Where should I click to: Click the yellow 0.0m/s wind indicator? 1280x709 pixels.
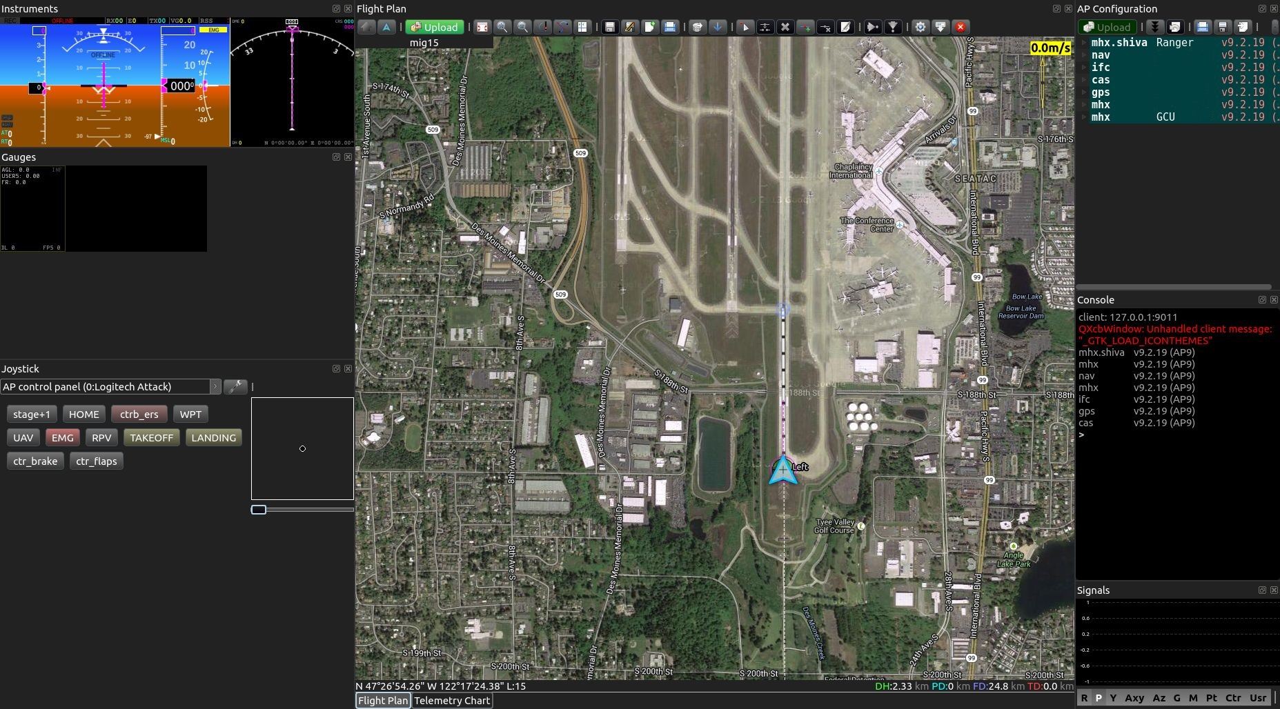1050,48
